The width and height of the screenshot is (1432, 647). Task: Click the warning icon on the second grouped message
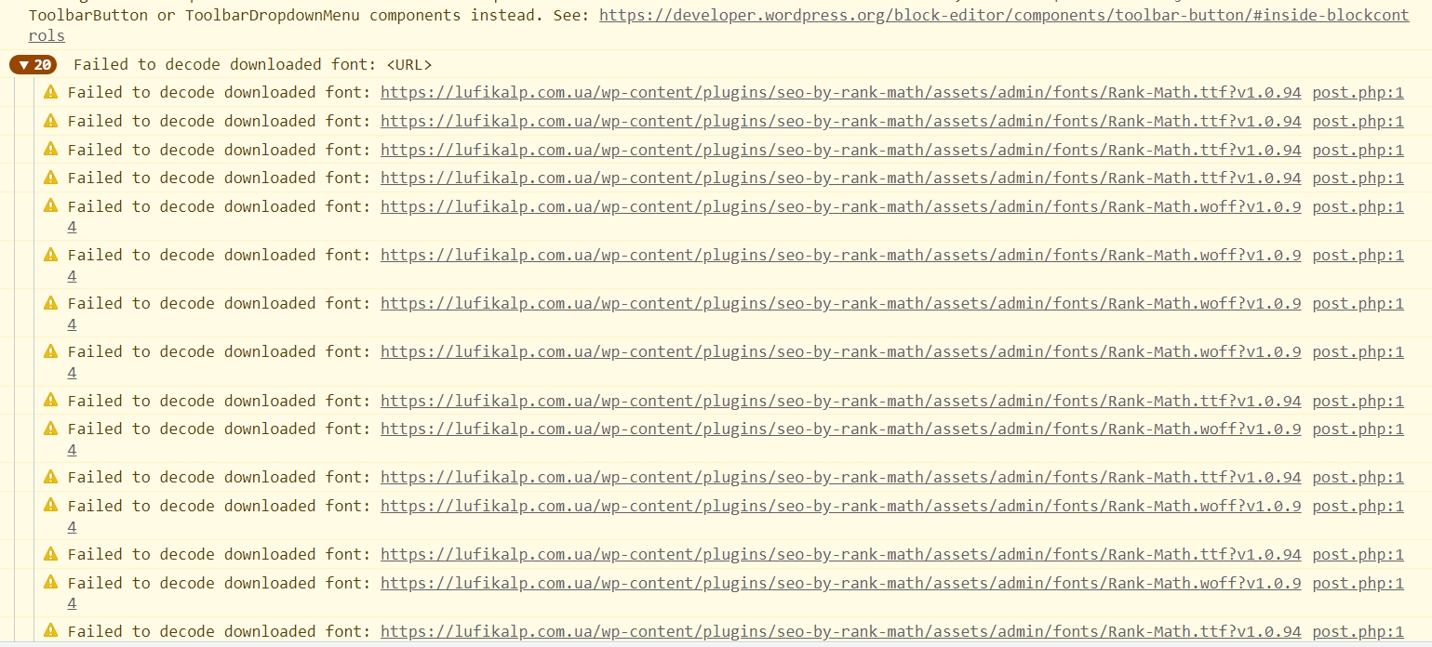click(50, 121)
